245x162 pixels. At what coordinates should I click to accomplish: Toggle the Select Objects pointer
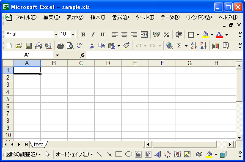(47, 154)
